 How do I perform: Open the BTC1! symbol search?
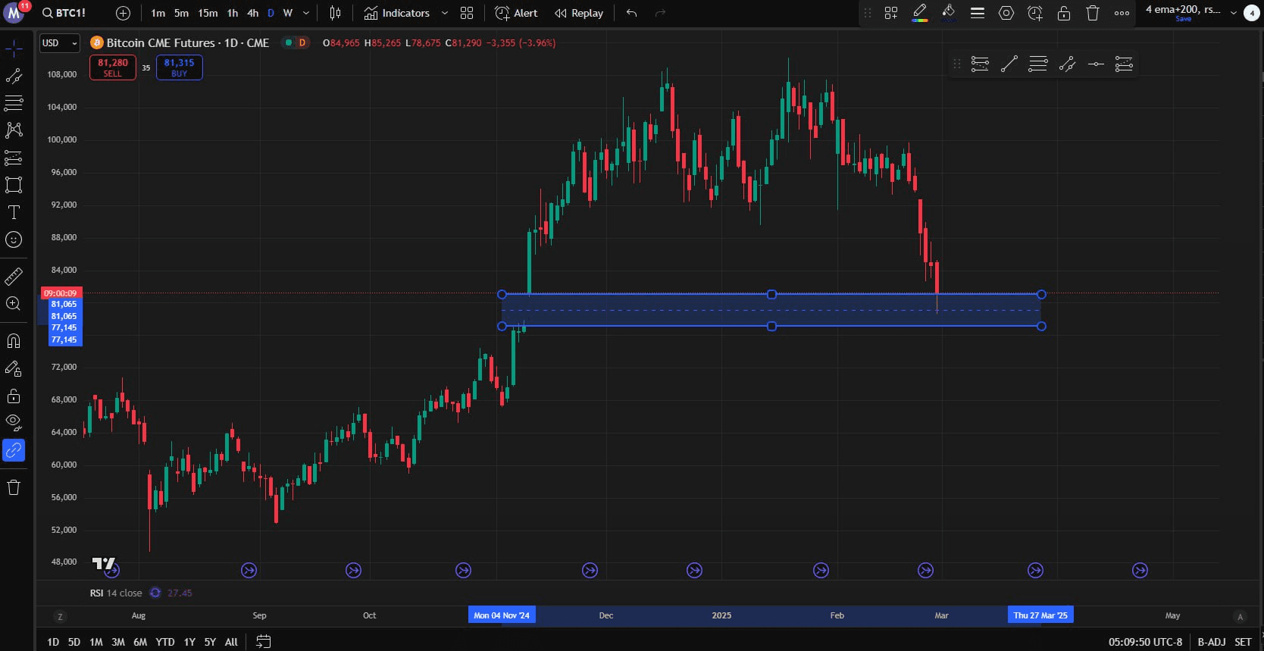click(x=64, y=13)
